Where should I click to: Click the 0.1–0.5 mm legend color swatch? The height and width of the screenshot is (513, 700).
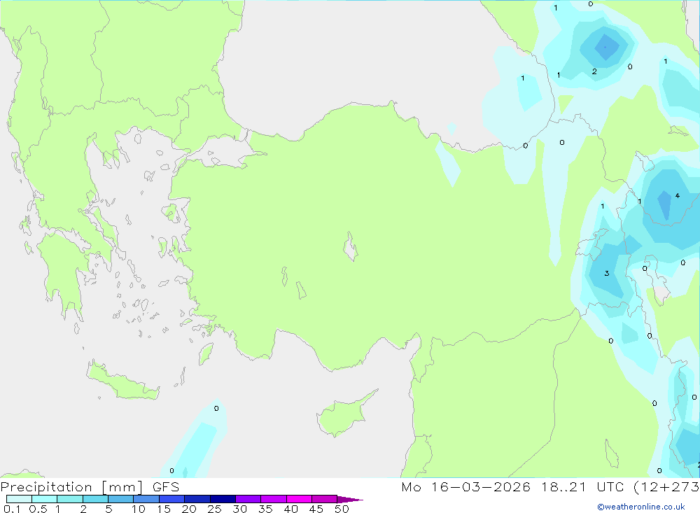(x=19, y=499)
